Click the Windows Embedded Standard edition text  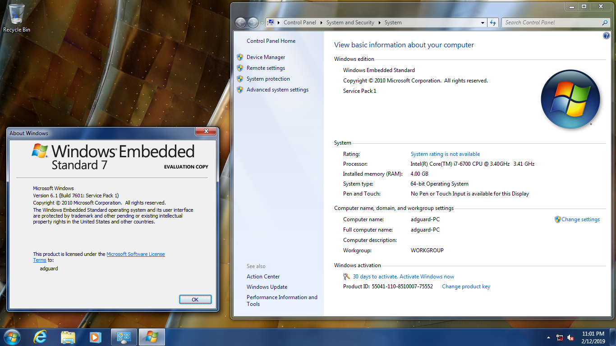click(379, 70)
